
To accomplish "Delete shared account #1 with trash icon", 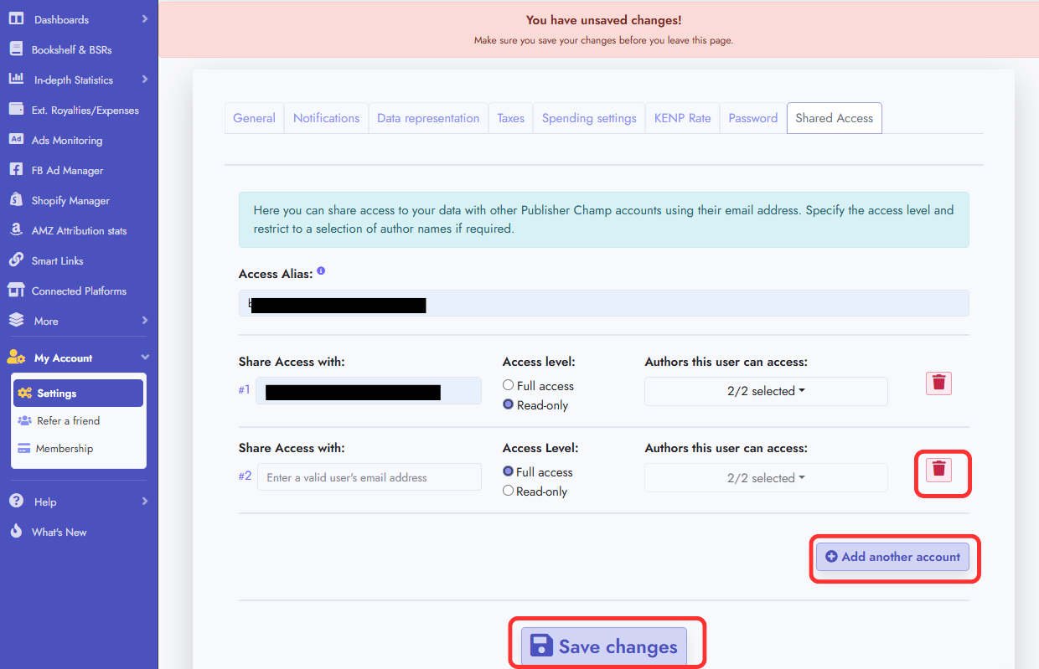I will pyautogui.click(x=938, y=383).
